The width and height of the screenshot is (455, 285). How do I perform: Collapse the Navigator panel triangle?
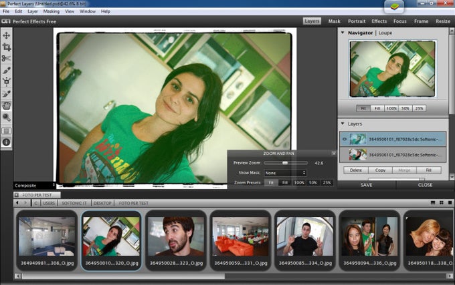[x=343, y=33]
